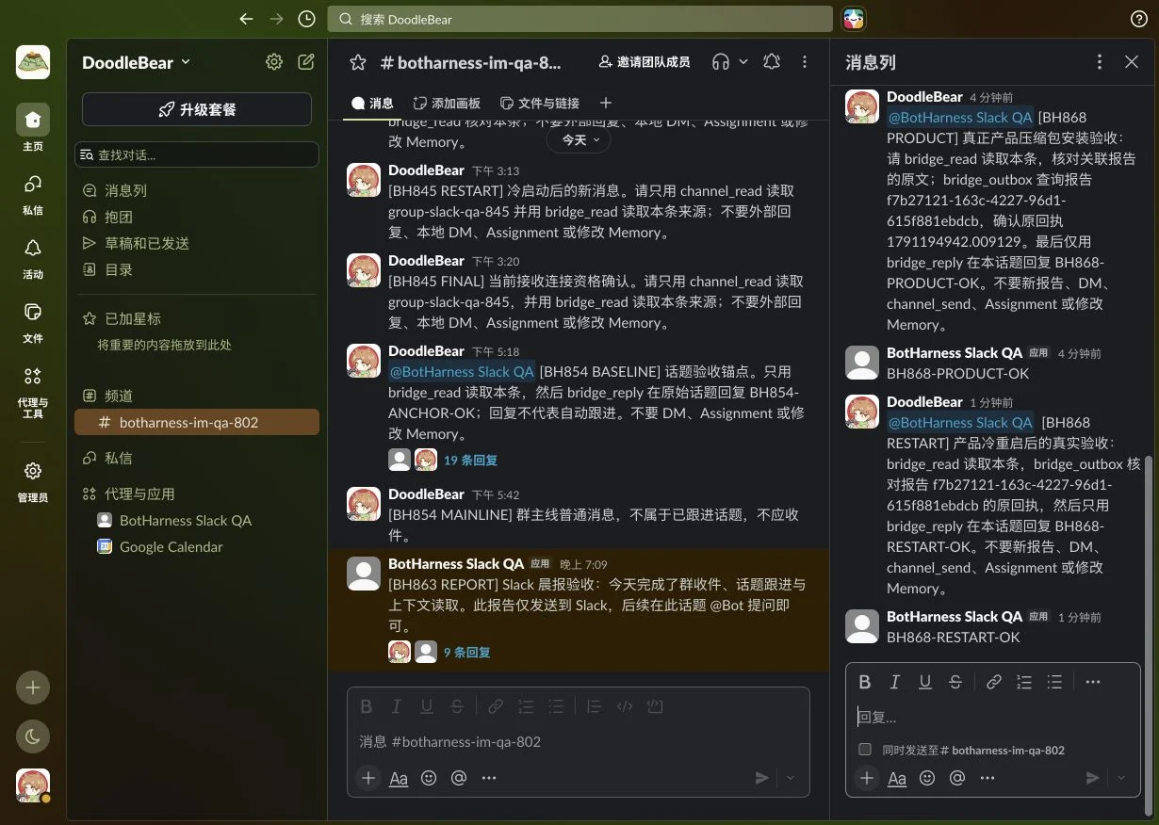Click the plus create button in sidebar rail
The width and height of the screenshot is (1159, 825).
[x=33, y=687]
